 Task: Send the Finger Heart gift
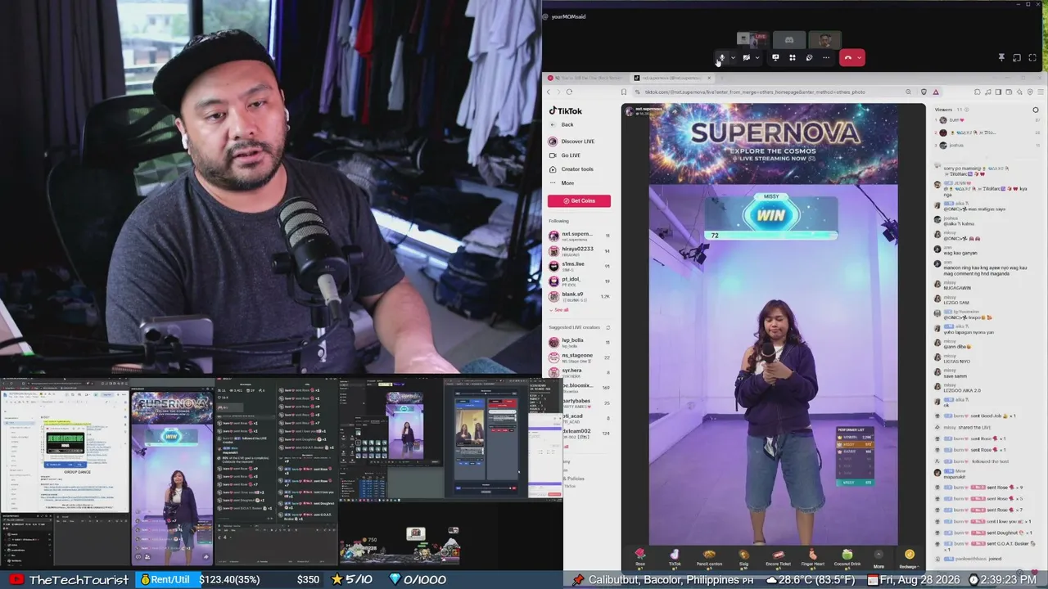(812, 558)
